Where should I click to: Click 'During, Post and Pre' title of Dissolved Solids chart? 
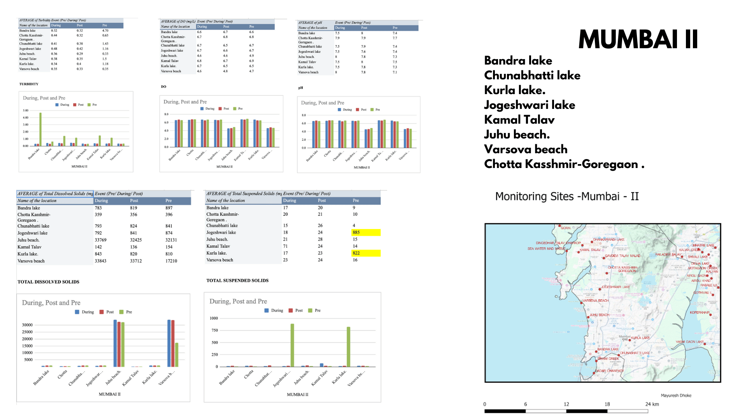tap(51, 303)
